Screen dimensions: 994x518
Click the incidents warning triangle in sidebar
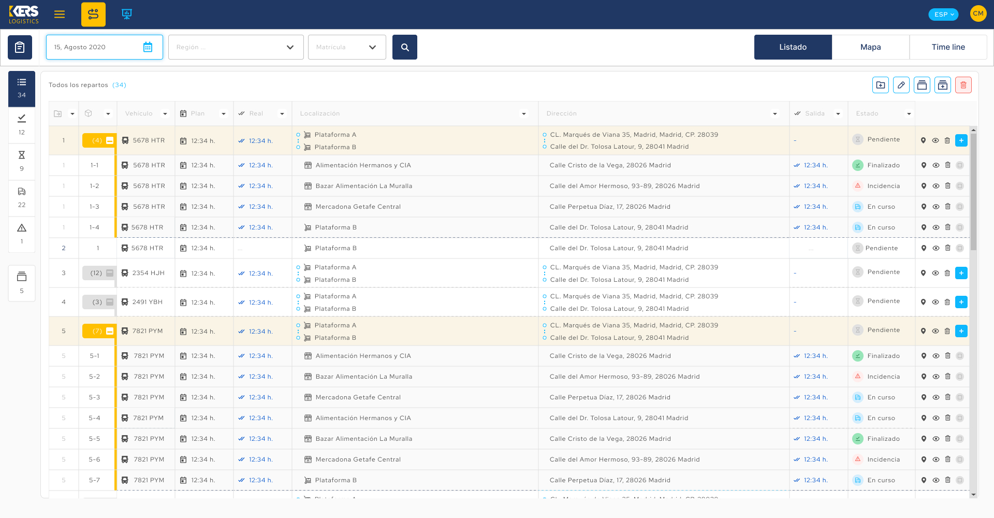coord(22,228)
